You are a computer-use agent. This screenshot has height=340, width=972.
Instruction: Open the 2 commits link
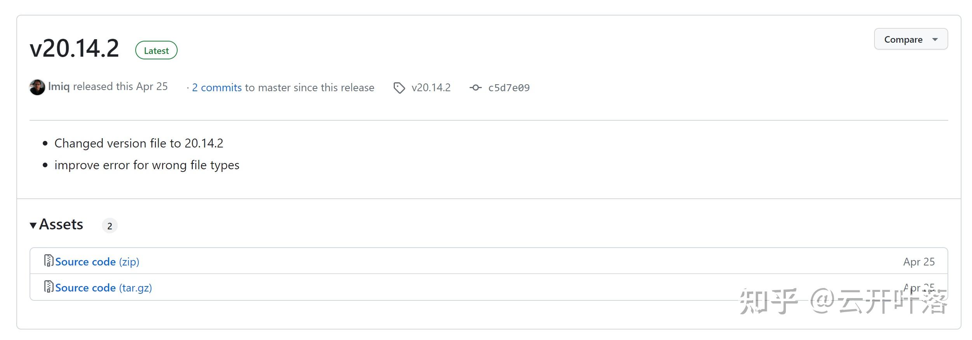216,88
